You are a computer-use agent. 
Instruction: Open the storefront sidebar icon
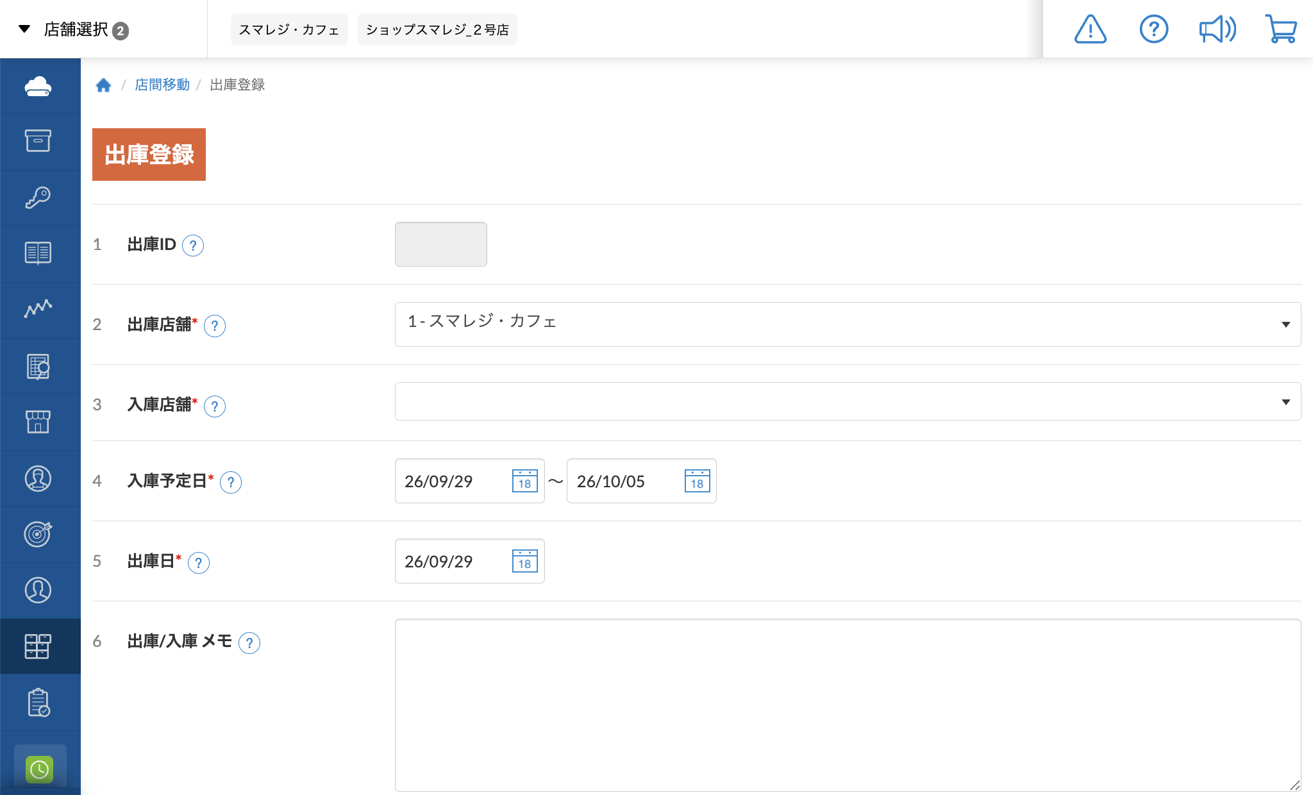[x=38, y=422]
